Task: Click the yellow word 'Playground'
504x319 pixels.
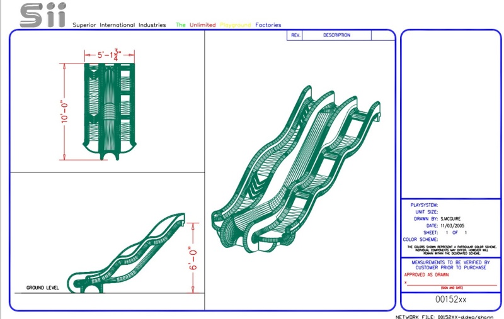Action: 235,25
